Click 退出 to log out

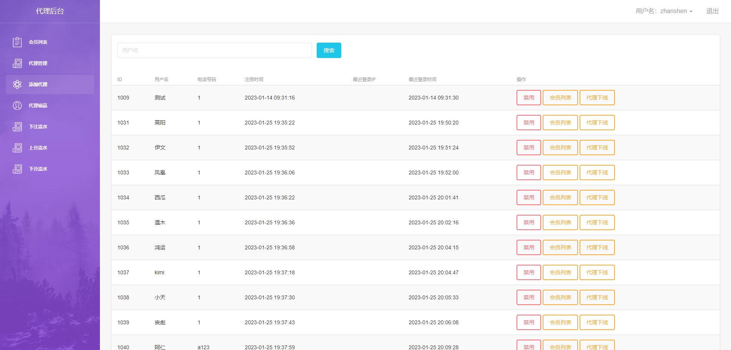pos(712,11)
